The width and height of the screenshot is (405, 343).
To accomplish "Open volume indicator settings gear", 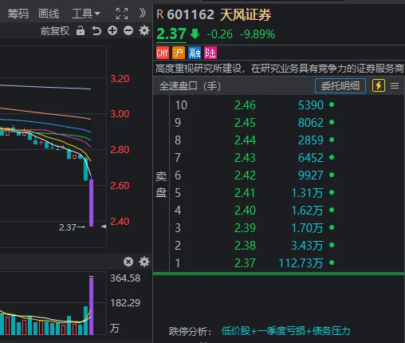I will 144,262.
